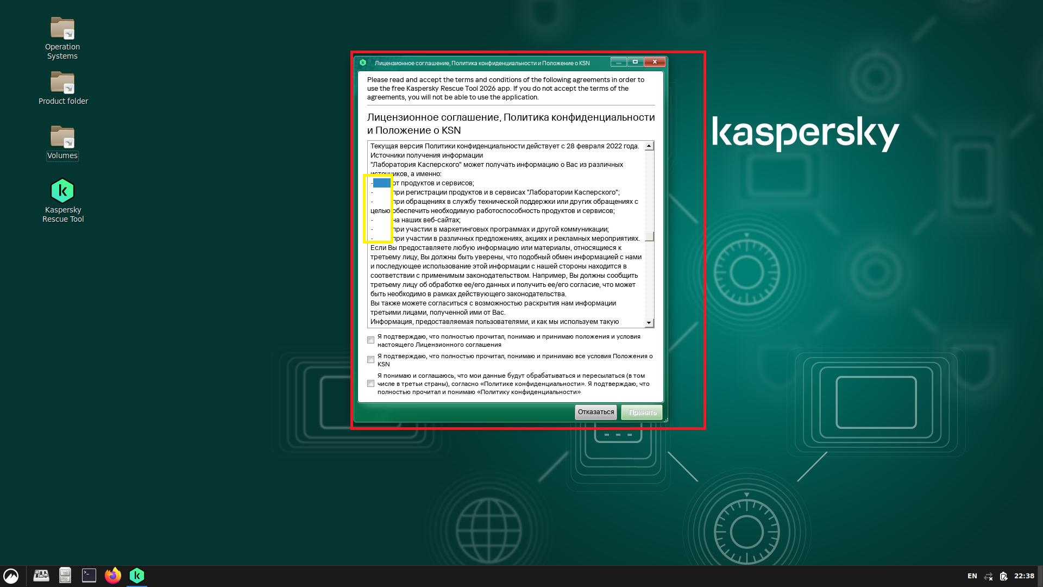1043x587 pixels.
Task: Click the show desktop strip at taskbar edge
Action: point(1040,576)
